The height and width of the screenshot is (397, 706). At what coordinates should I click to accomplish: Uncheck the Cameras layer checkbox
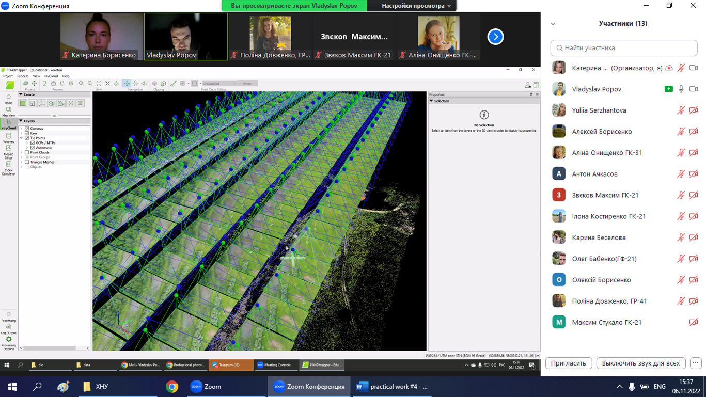(x=27, y=129)
